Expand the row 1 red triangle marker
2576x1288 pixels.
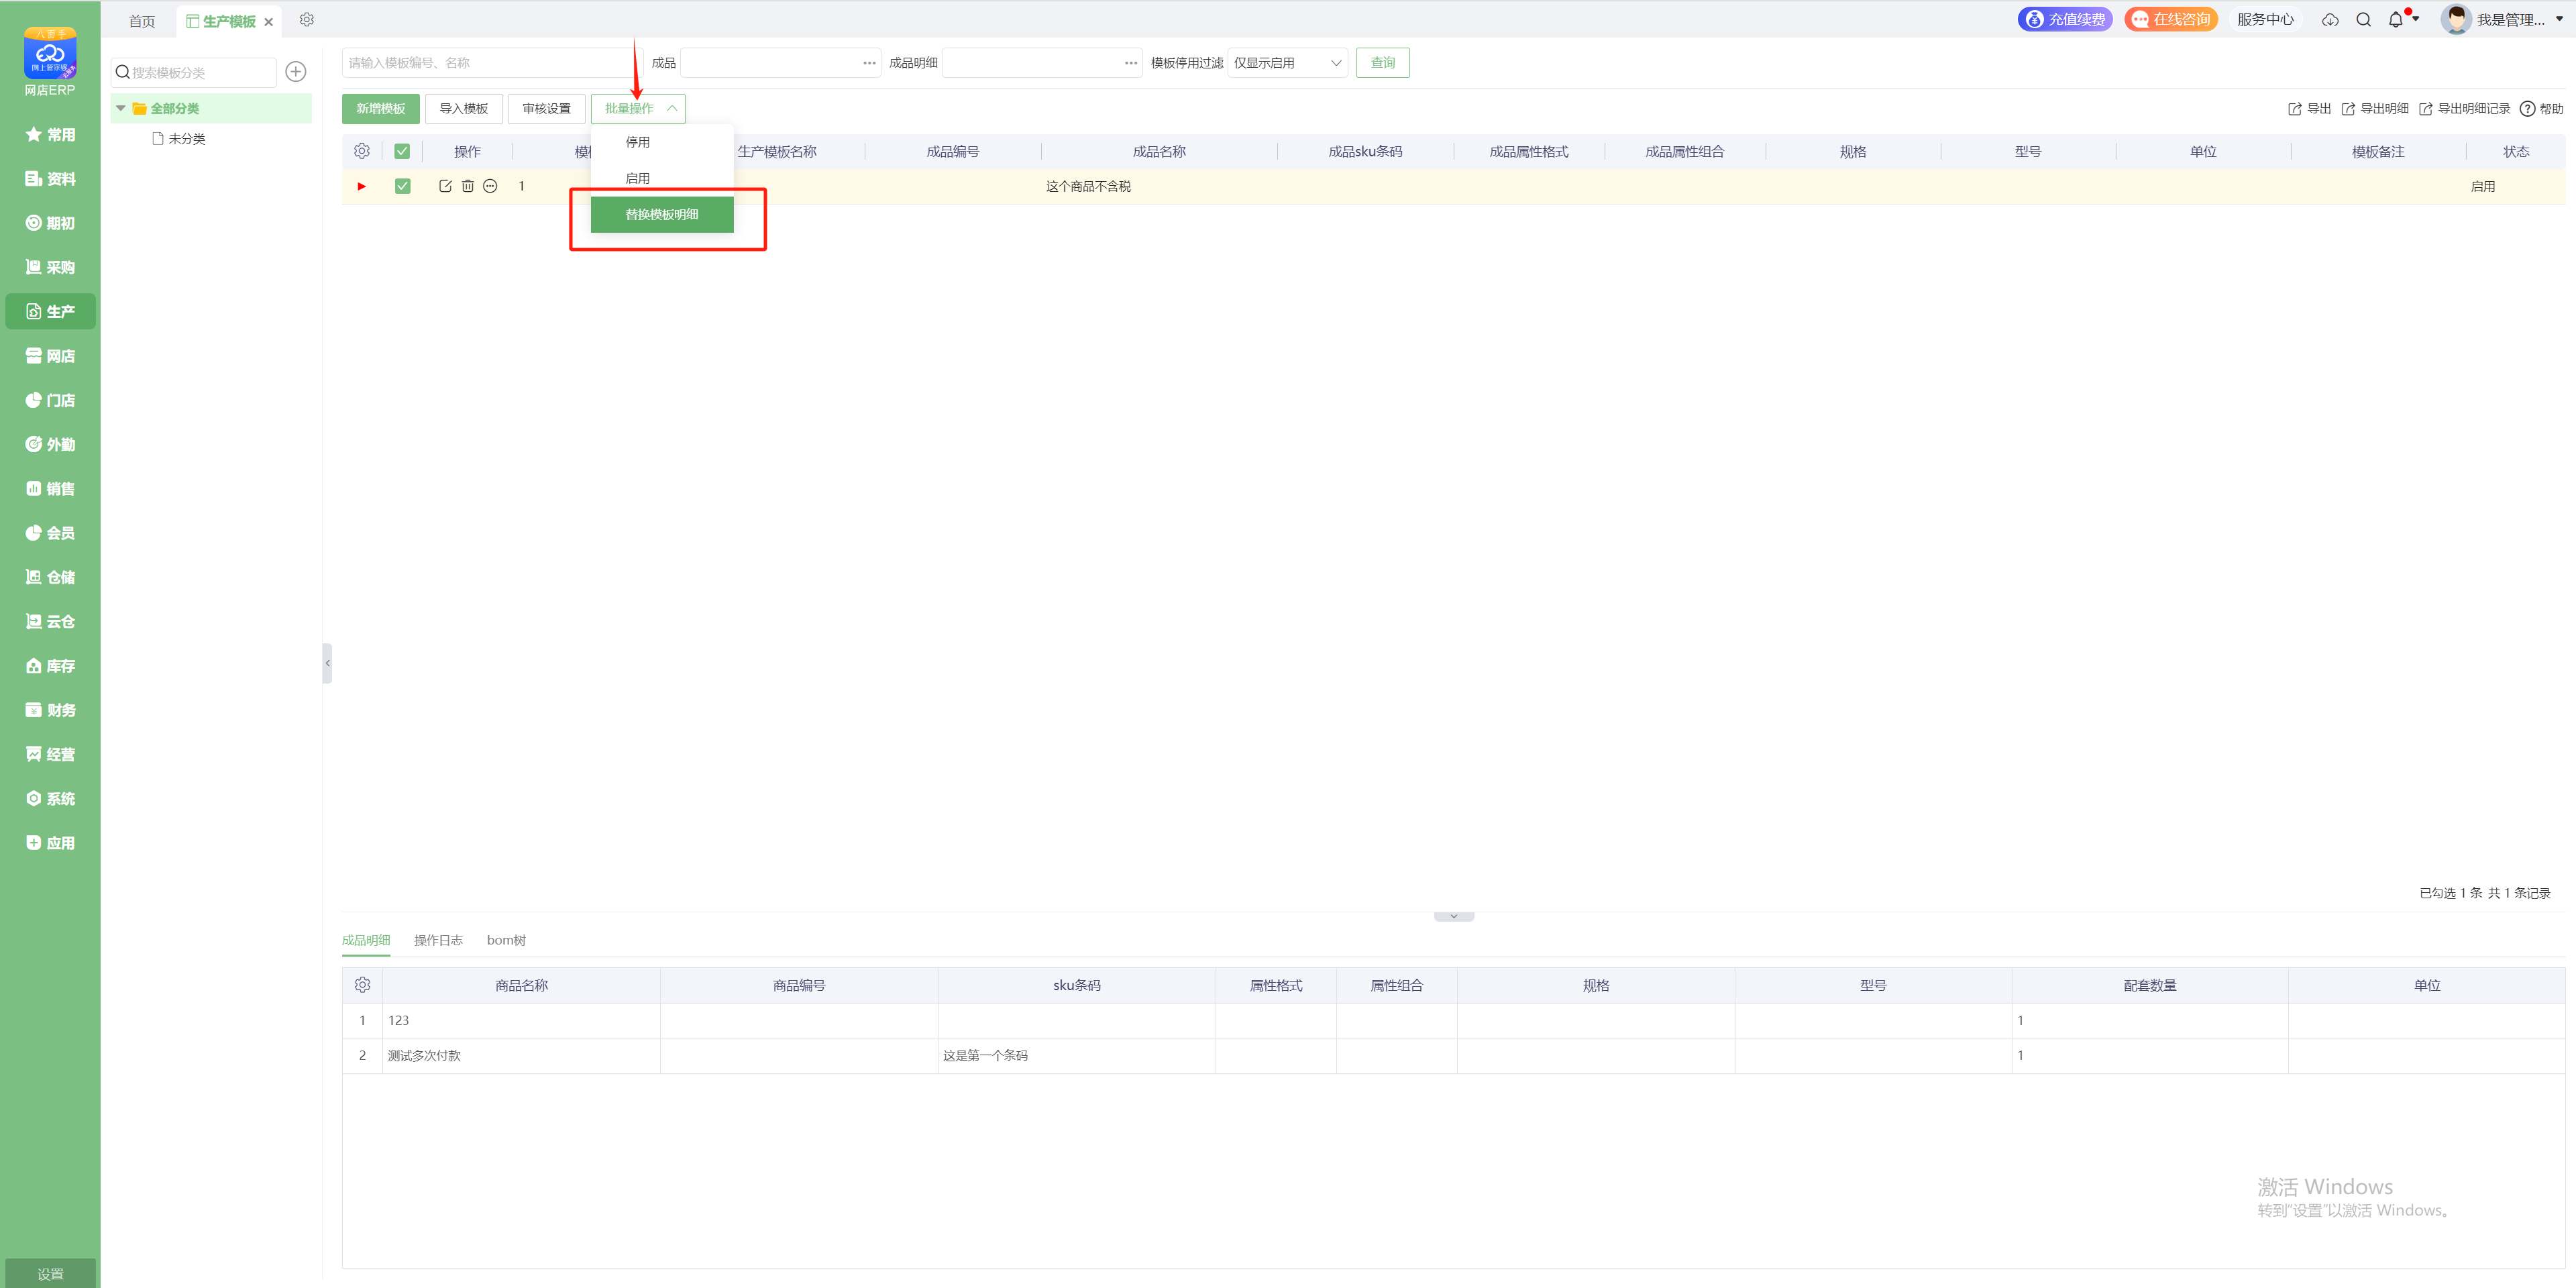click(x=362, y=186)
